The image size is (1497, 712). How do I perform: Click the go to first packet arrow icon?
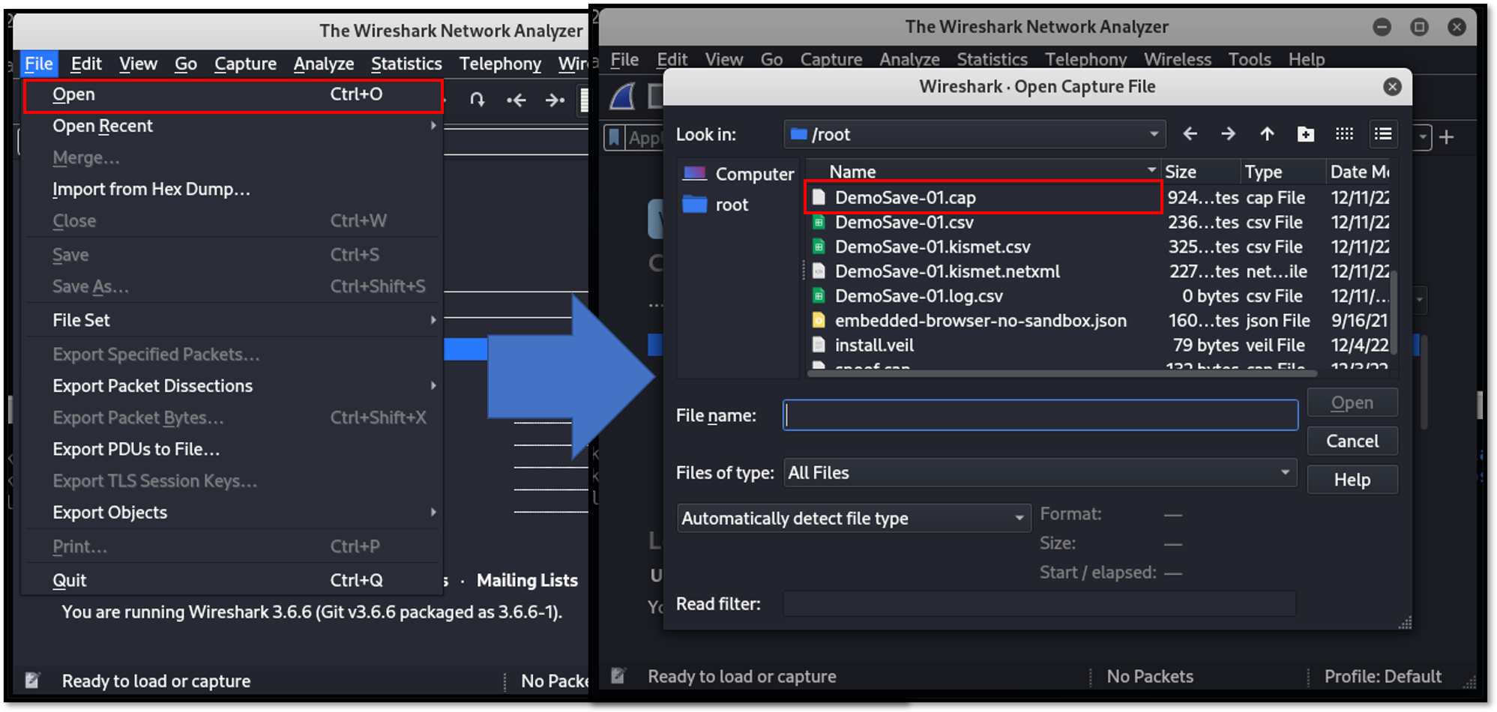pyautogui.click(x=516, y=100)
